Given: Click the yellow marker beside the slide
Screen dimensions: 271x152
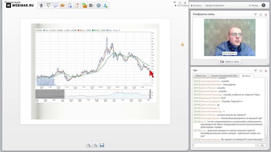Looking at the screenshot, I should (183, 45).
